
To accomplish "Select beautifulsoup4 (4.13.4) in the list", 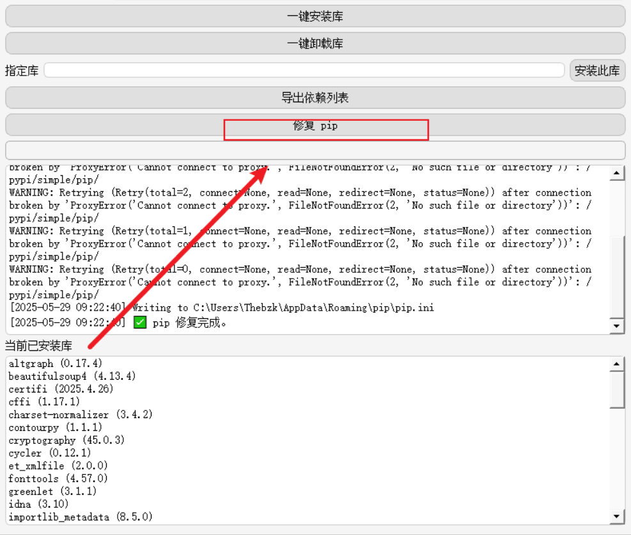I will pyautogui.click(x=72, y=376).
